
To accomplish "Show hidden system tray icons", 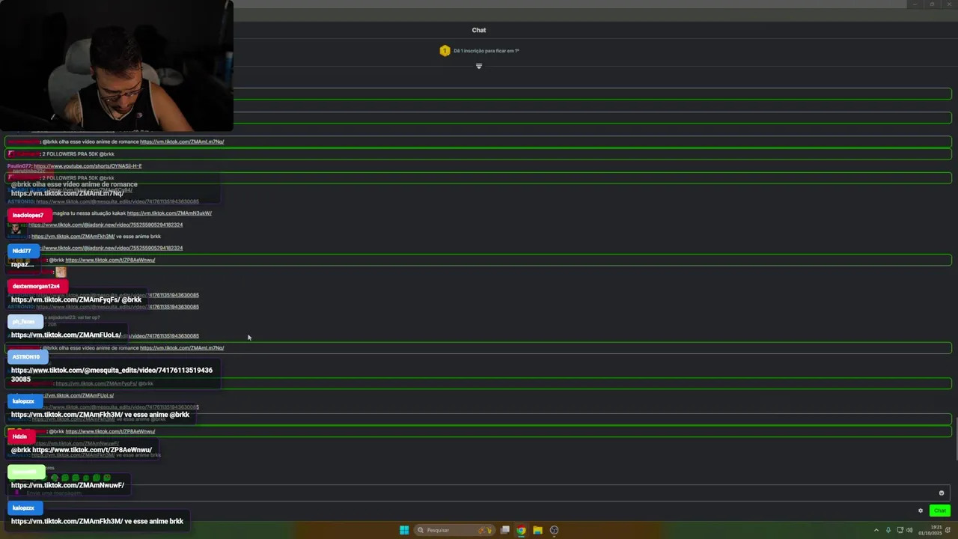I will click(876, 530).
